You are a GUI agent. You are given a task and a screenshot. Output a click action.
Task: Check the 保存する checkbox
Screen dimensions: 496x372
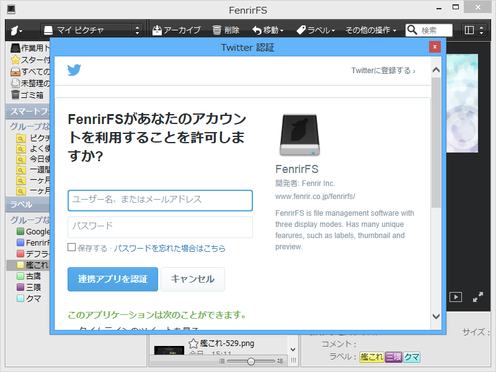(71, 247)
